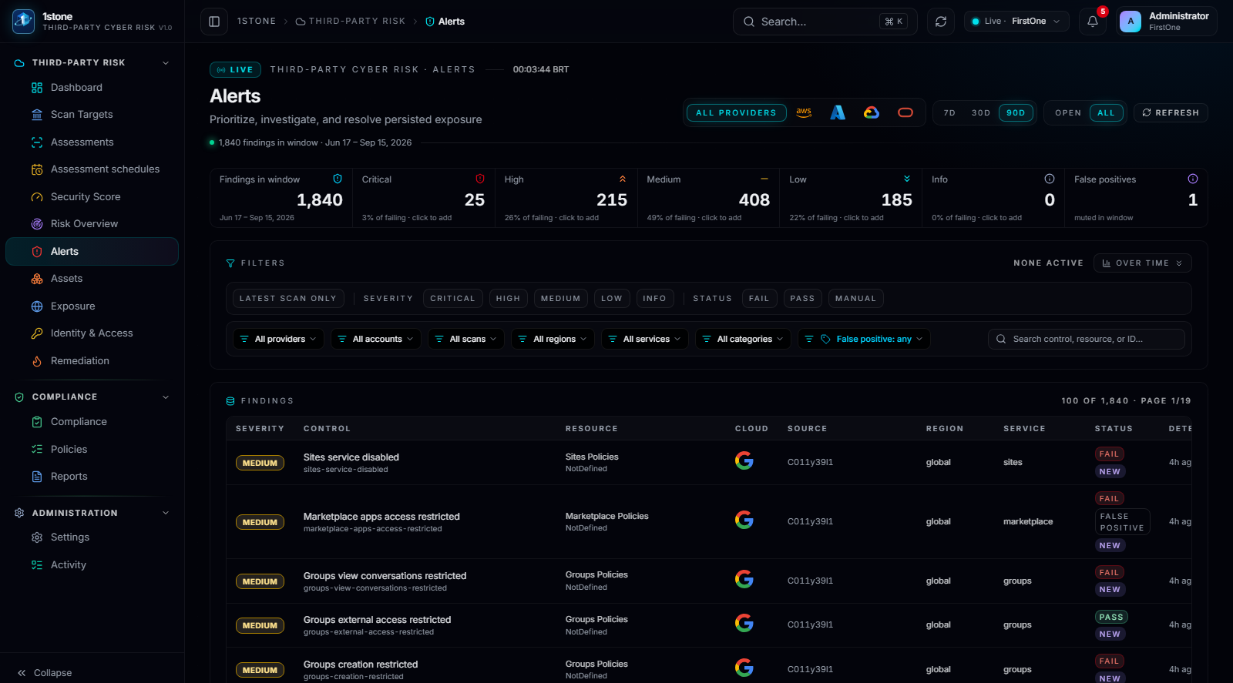Viewport: 1233px width, 683px height.
Task: Toggle High severity filter
Action: pos(509,299)
